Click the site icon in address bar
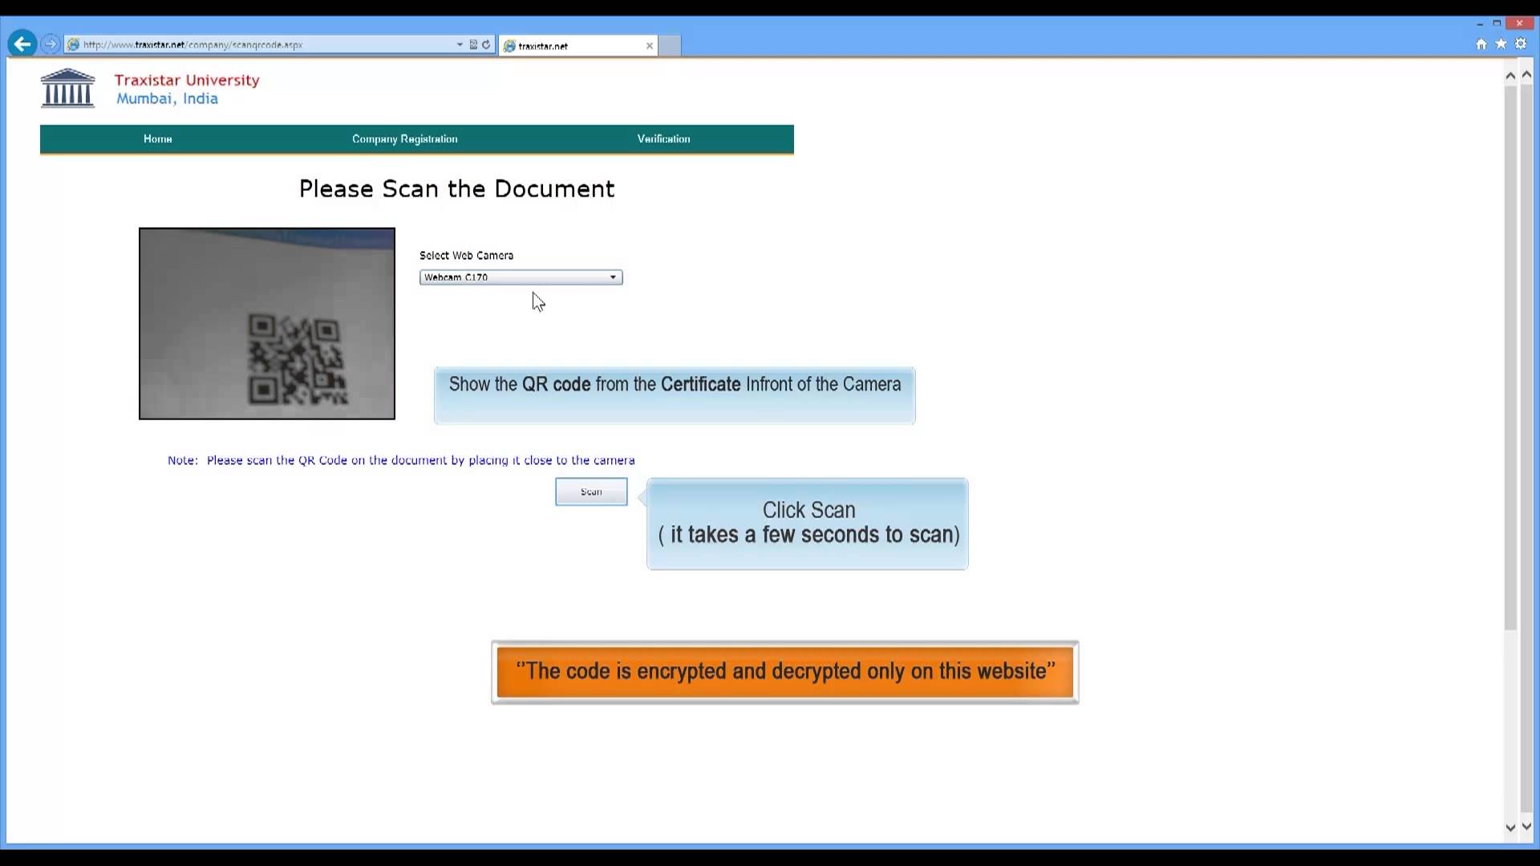This screenshot has width=1540, height=866. (74, 45)
